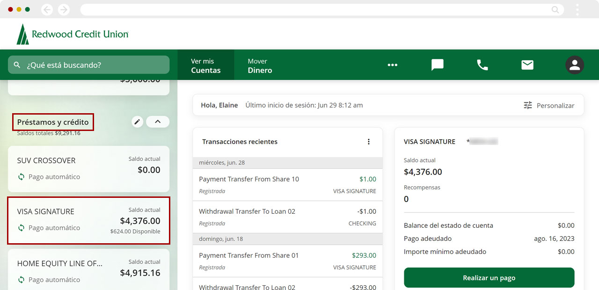Open the browser vertical dots menu

coord(577,9)
